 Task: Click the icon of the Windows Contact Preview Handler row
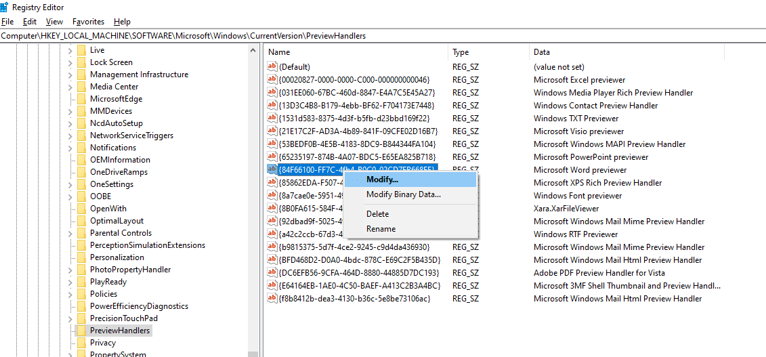272,105
